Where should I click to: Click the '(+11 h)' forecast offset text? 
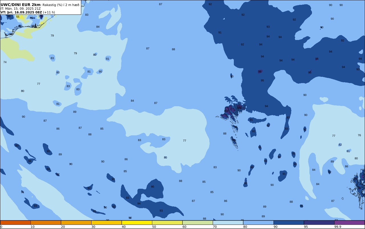pos(49,12)
